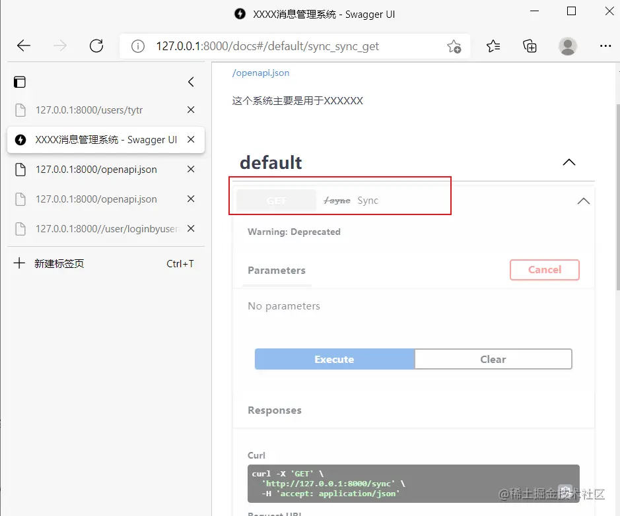Close the first openapi.json tab
Screen dimensions: 620x516
click(191, 169)
